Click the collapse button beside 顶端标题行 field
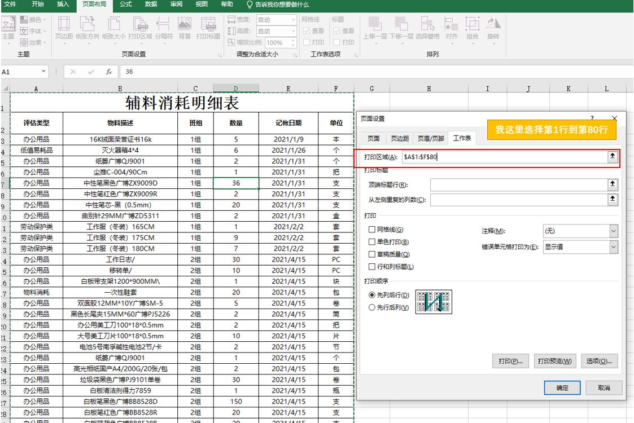Screen dimensions: 634x423 [x=613, y=184]
